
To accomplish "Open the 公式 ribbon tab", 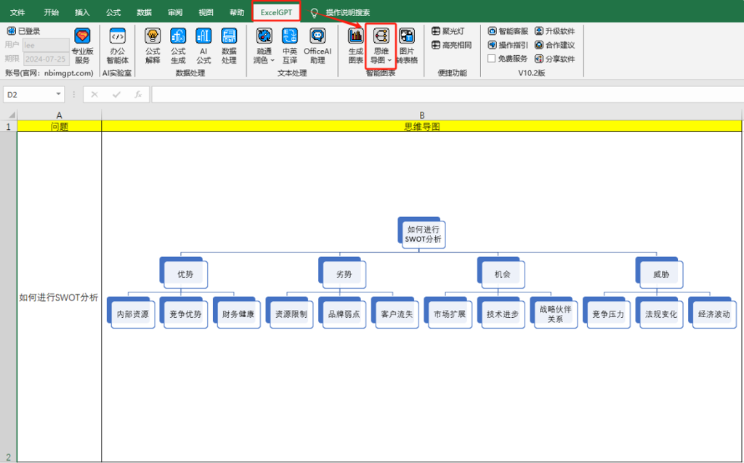I will point(113,12).
